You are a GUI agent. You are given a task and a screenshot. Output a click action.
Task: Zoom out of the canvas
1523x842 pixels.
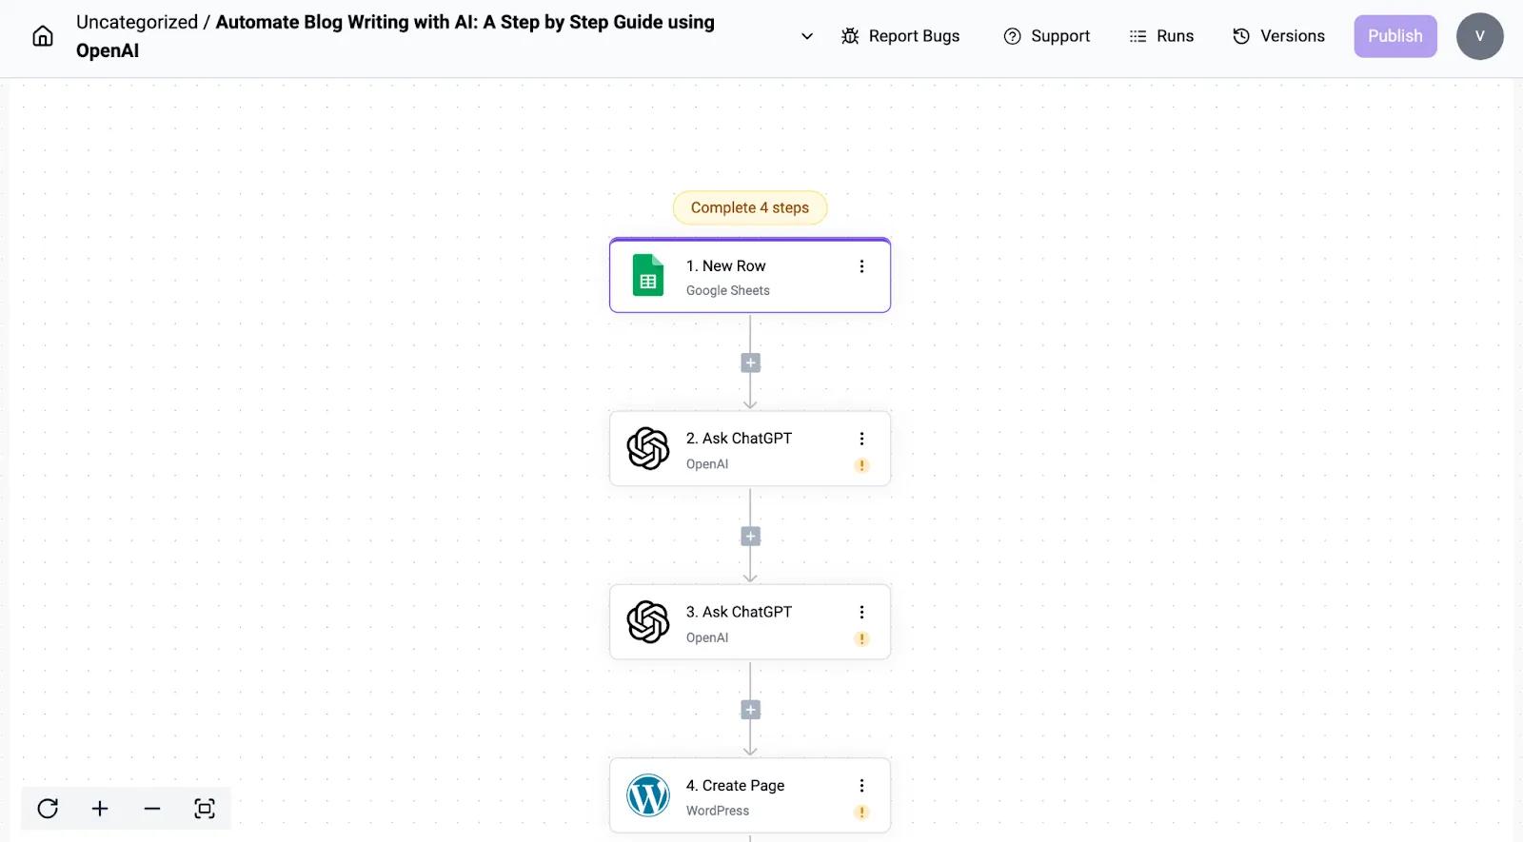coord(152,809)
